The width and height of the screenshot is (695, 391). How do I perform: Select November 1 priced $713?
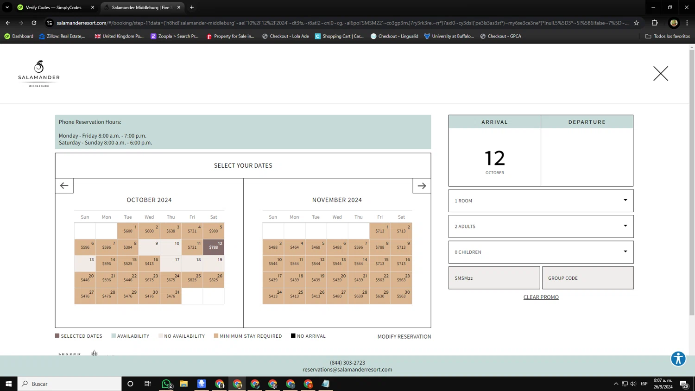(380, 231)
